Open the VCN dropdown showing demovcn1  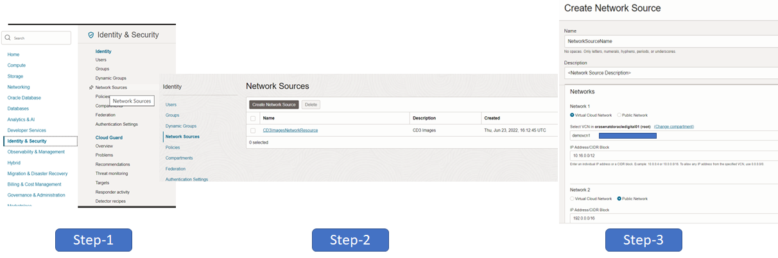pos(674,137)
